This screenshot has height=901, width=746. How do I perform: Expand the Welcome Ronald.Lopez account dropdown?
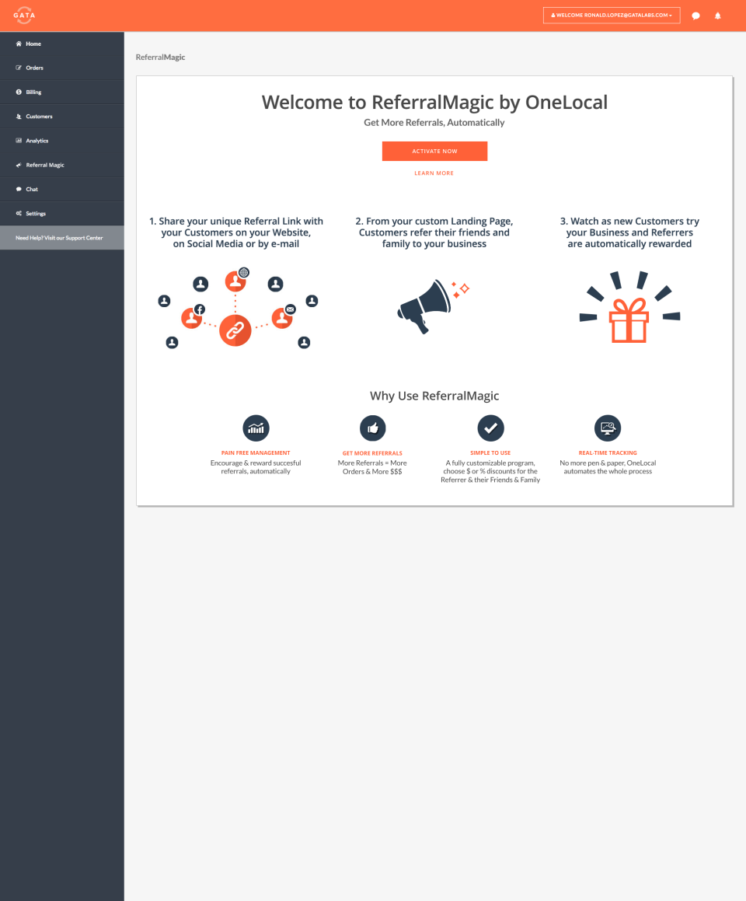(612, 14)
